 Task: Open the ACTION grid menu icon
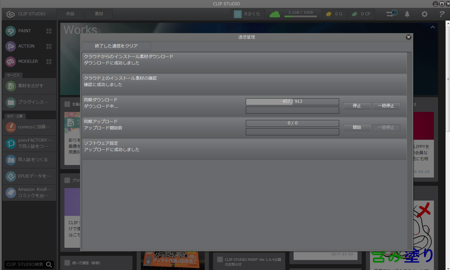49,46
